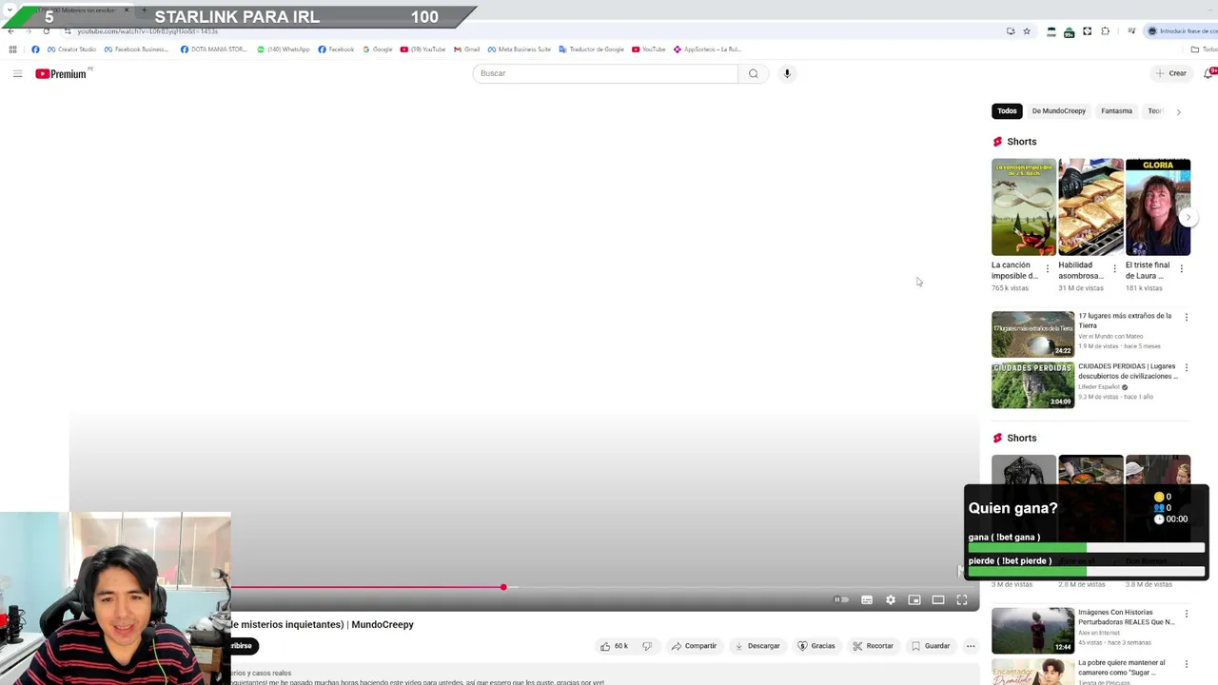Viewport: 1218px width, 685px height.
Task: Open the Gmail bookmark
Action: click(466, 49)
